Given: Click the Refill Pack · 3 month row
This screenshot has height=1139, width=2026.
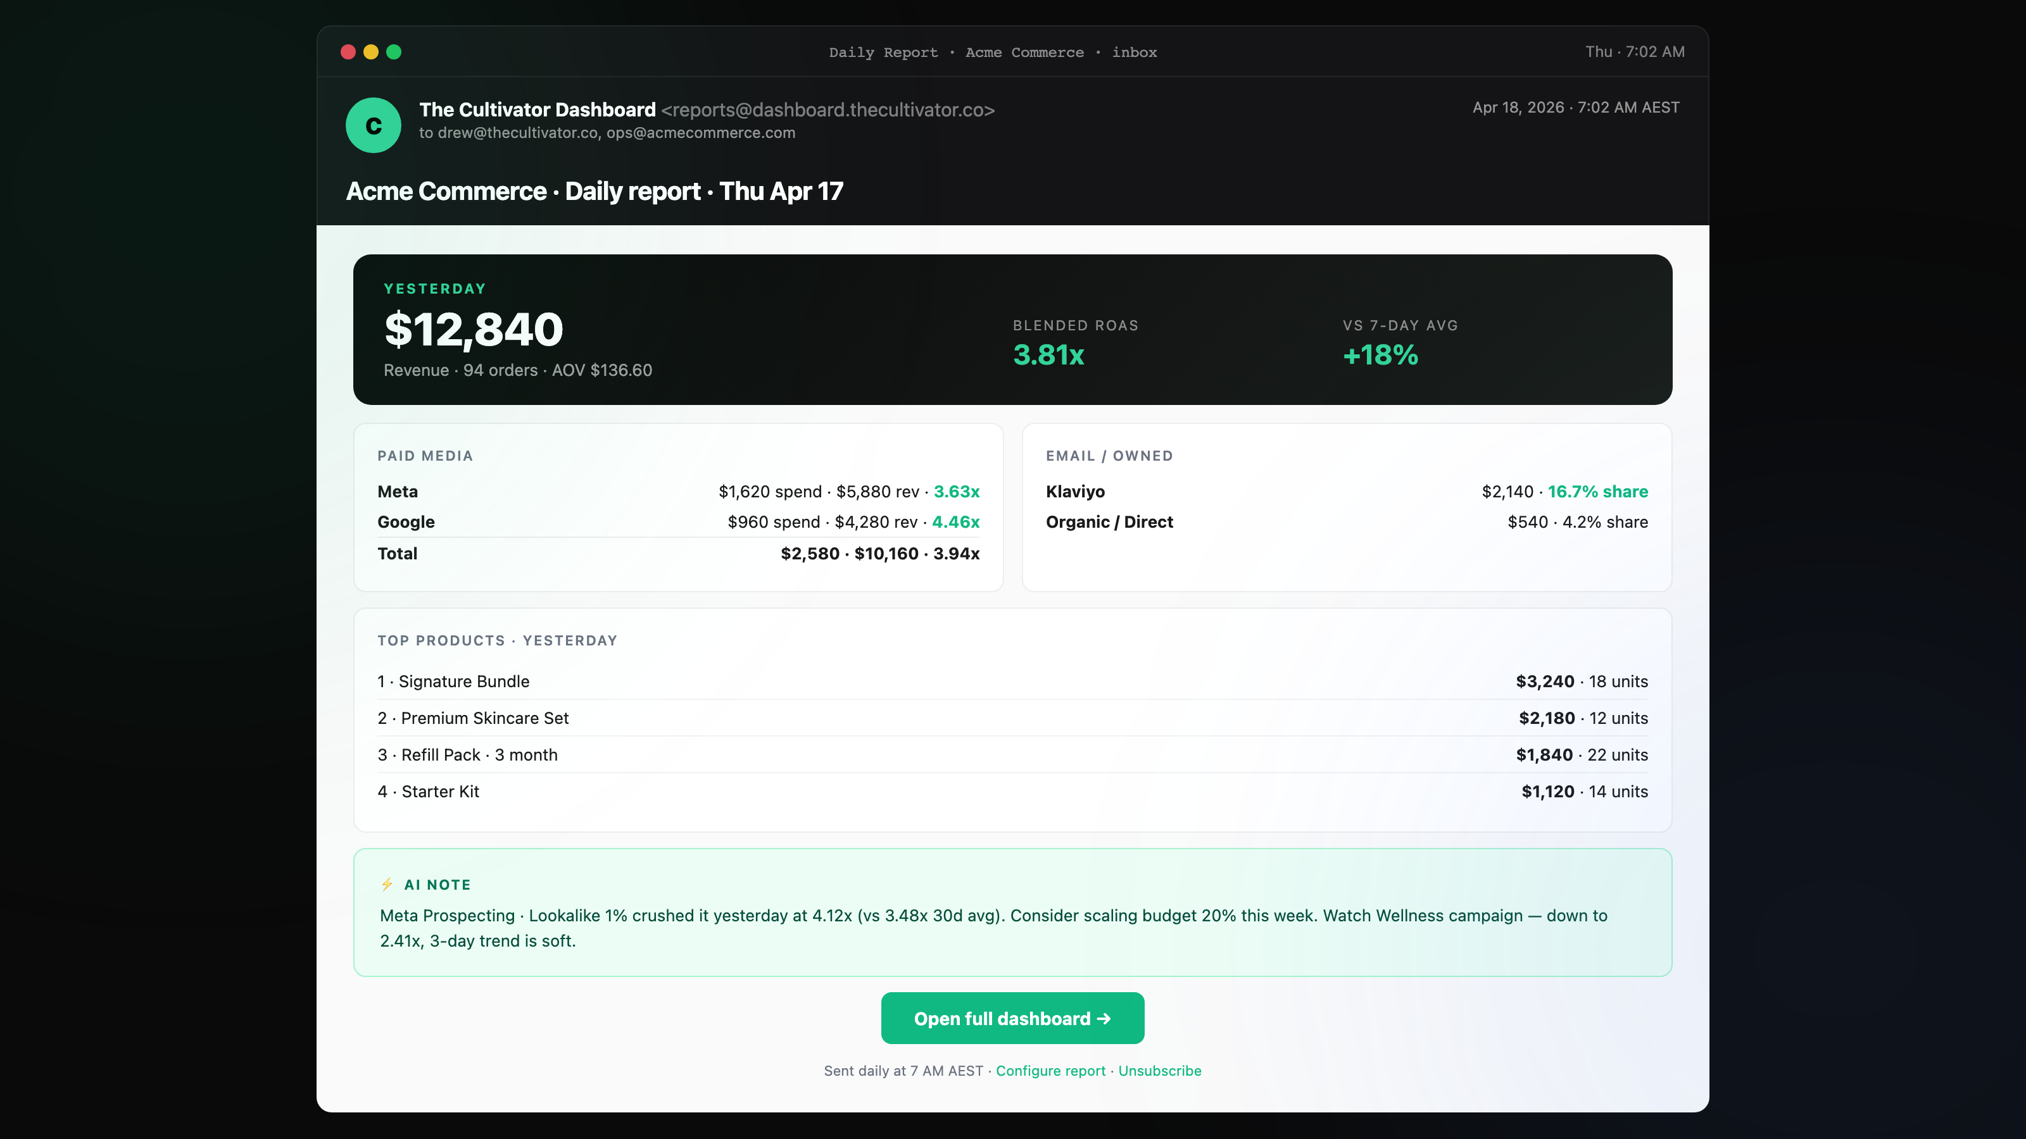Looking at the screenshot, I should click(x=1012, y=755).
